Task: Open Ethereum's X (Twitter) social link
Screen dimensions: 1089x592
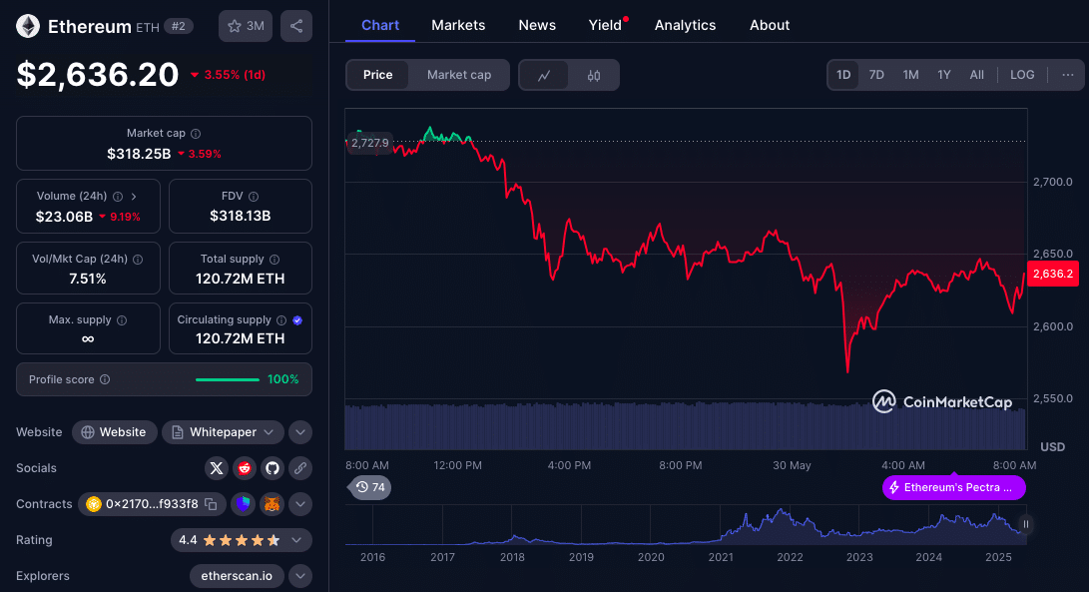Action: click(x=217, y=468)
